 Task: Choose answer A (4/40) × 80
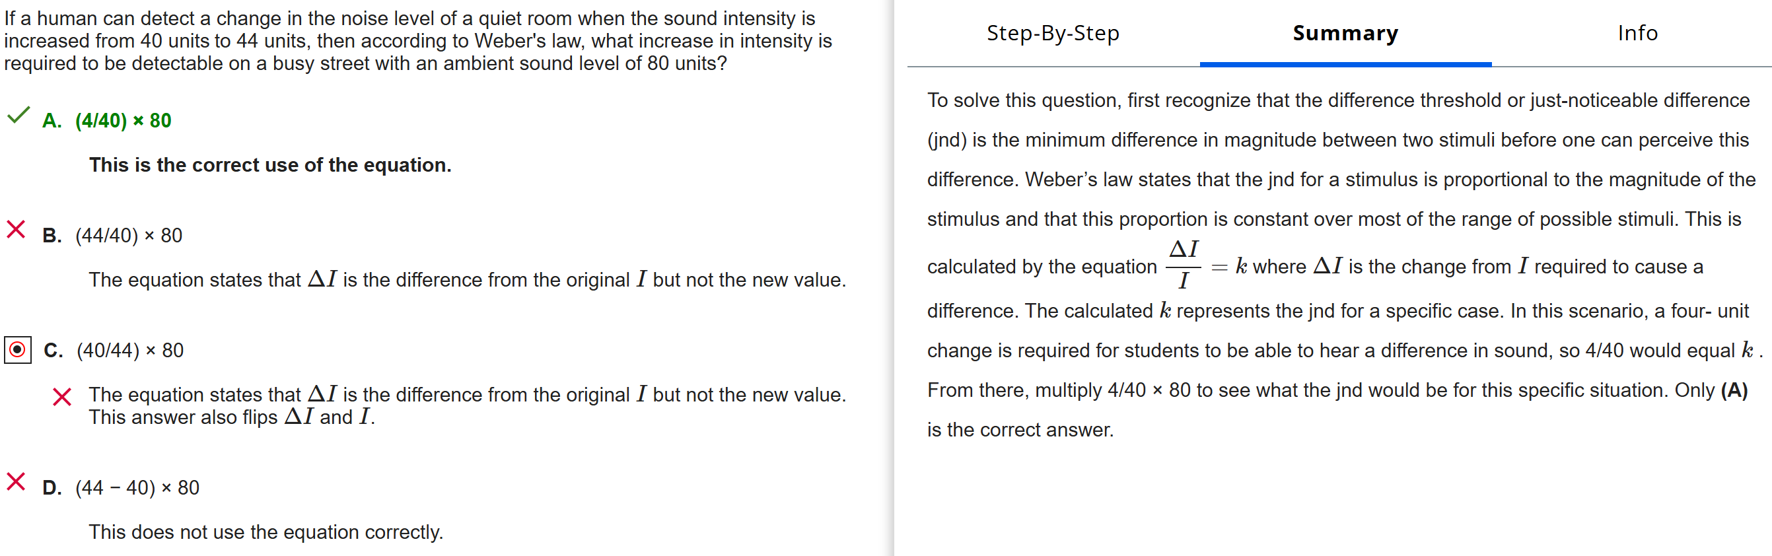point(123,121)
